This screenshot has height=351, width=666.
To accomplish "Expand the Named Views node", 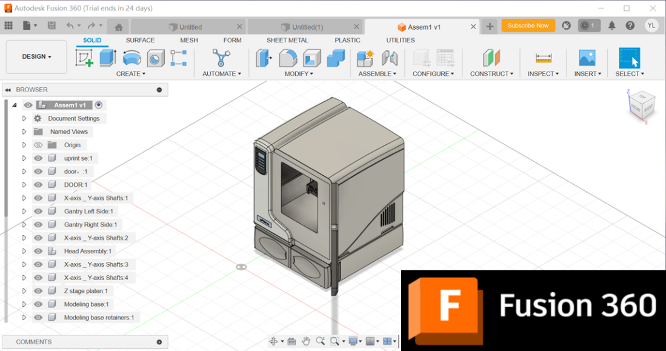I will pos(24,132).
